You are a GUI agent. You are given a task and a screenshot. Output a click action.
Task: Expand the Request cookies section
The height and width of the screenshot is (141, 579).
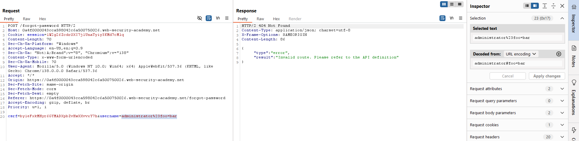pyautogui.click(x=562, y=125)
